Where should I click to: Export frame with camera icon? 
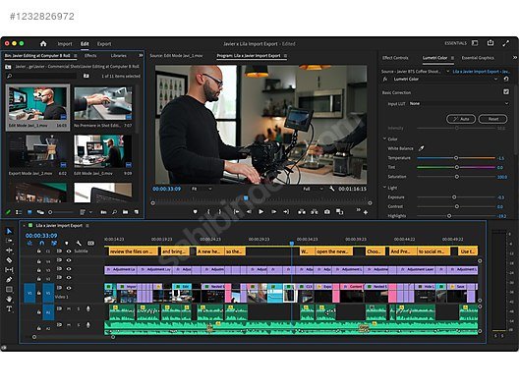coord(327,212)
